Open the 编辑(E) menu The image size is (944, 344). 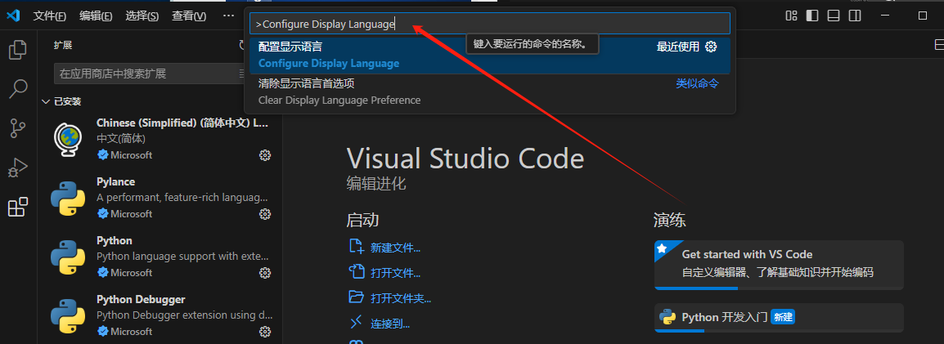tap(96, 16)
